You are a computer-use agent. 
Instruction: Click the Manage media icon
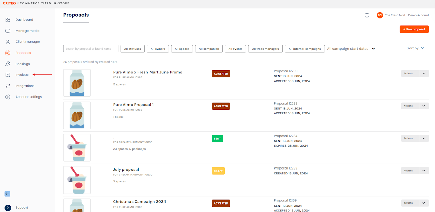pyautogui.click(x=8, y=31)
